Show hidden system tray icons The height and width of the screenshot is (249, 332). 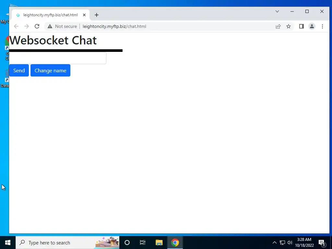(x=274, y=243)
